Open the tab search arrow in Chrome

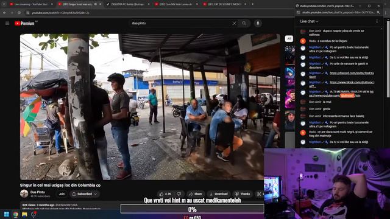point(4,4)
